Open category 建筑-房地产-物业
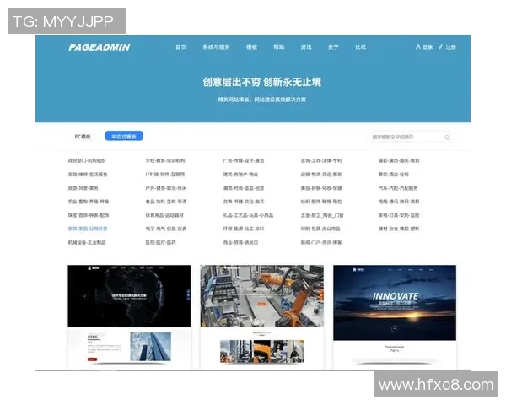This screenshot has width=506, height=405. (x=240, y=175)
